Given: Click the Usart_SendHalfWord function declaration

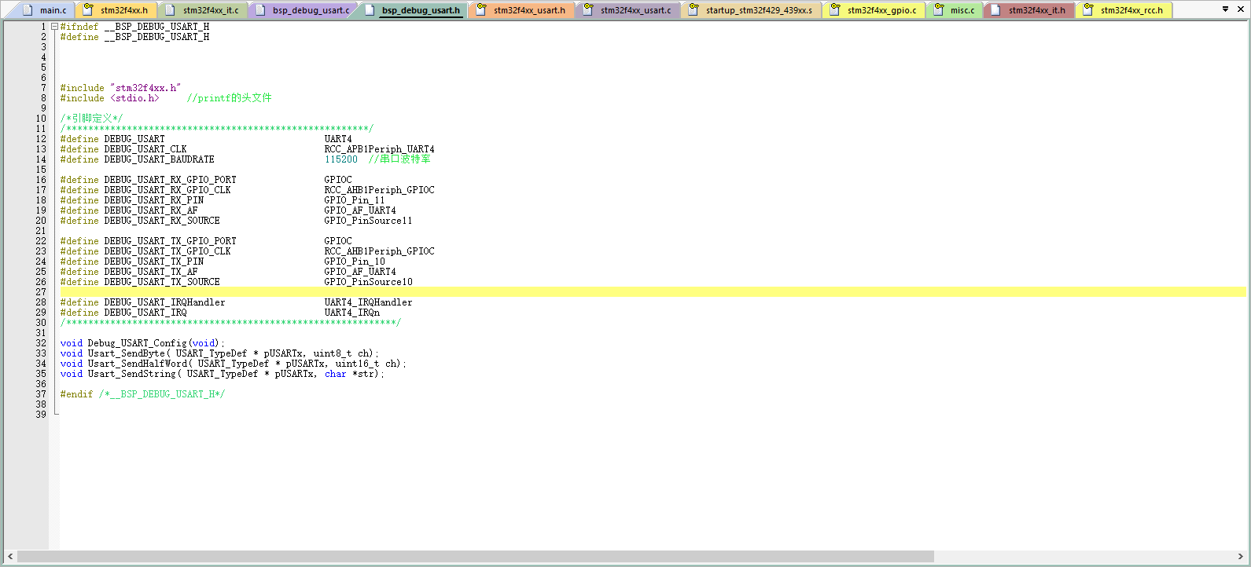Looking at the screenshot, I should click(x=234, y=364).
